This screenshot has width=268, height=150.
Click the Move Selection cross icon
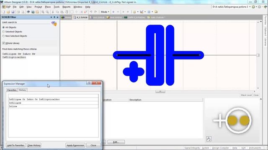[x=76, y=12]
